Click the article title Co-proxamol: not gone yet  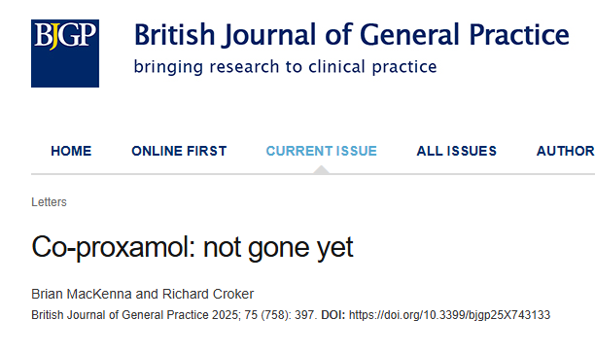tap(192, 248)
